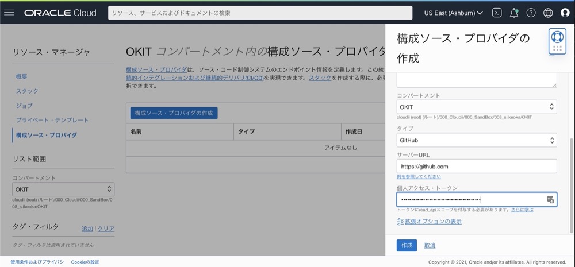Focus the top resource search box
This screenshot has height=267, width=575.
click(x=260, y=13)
